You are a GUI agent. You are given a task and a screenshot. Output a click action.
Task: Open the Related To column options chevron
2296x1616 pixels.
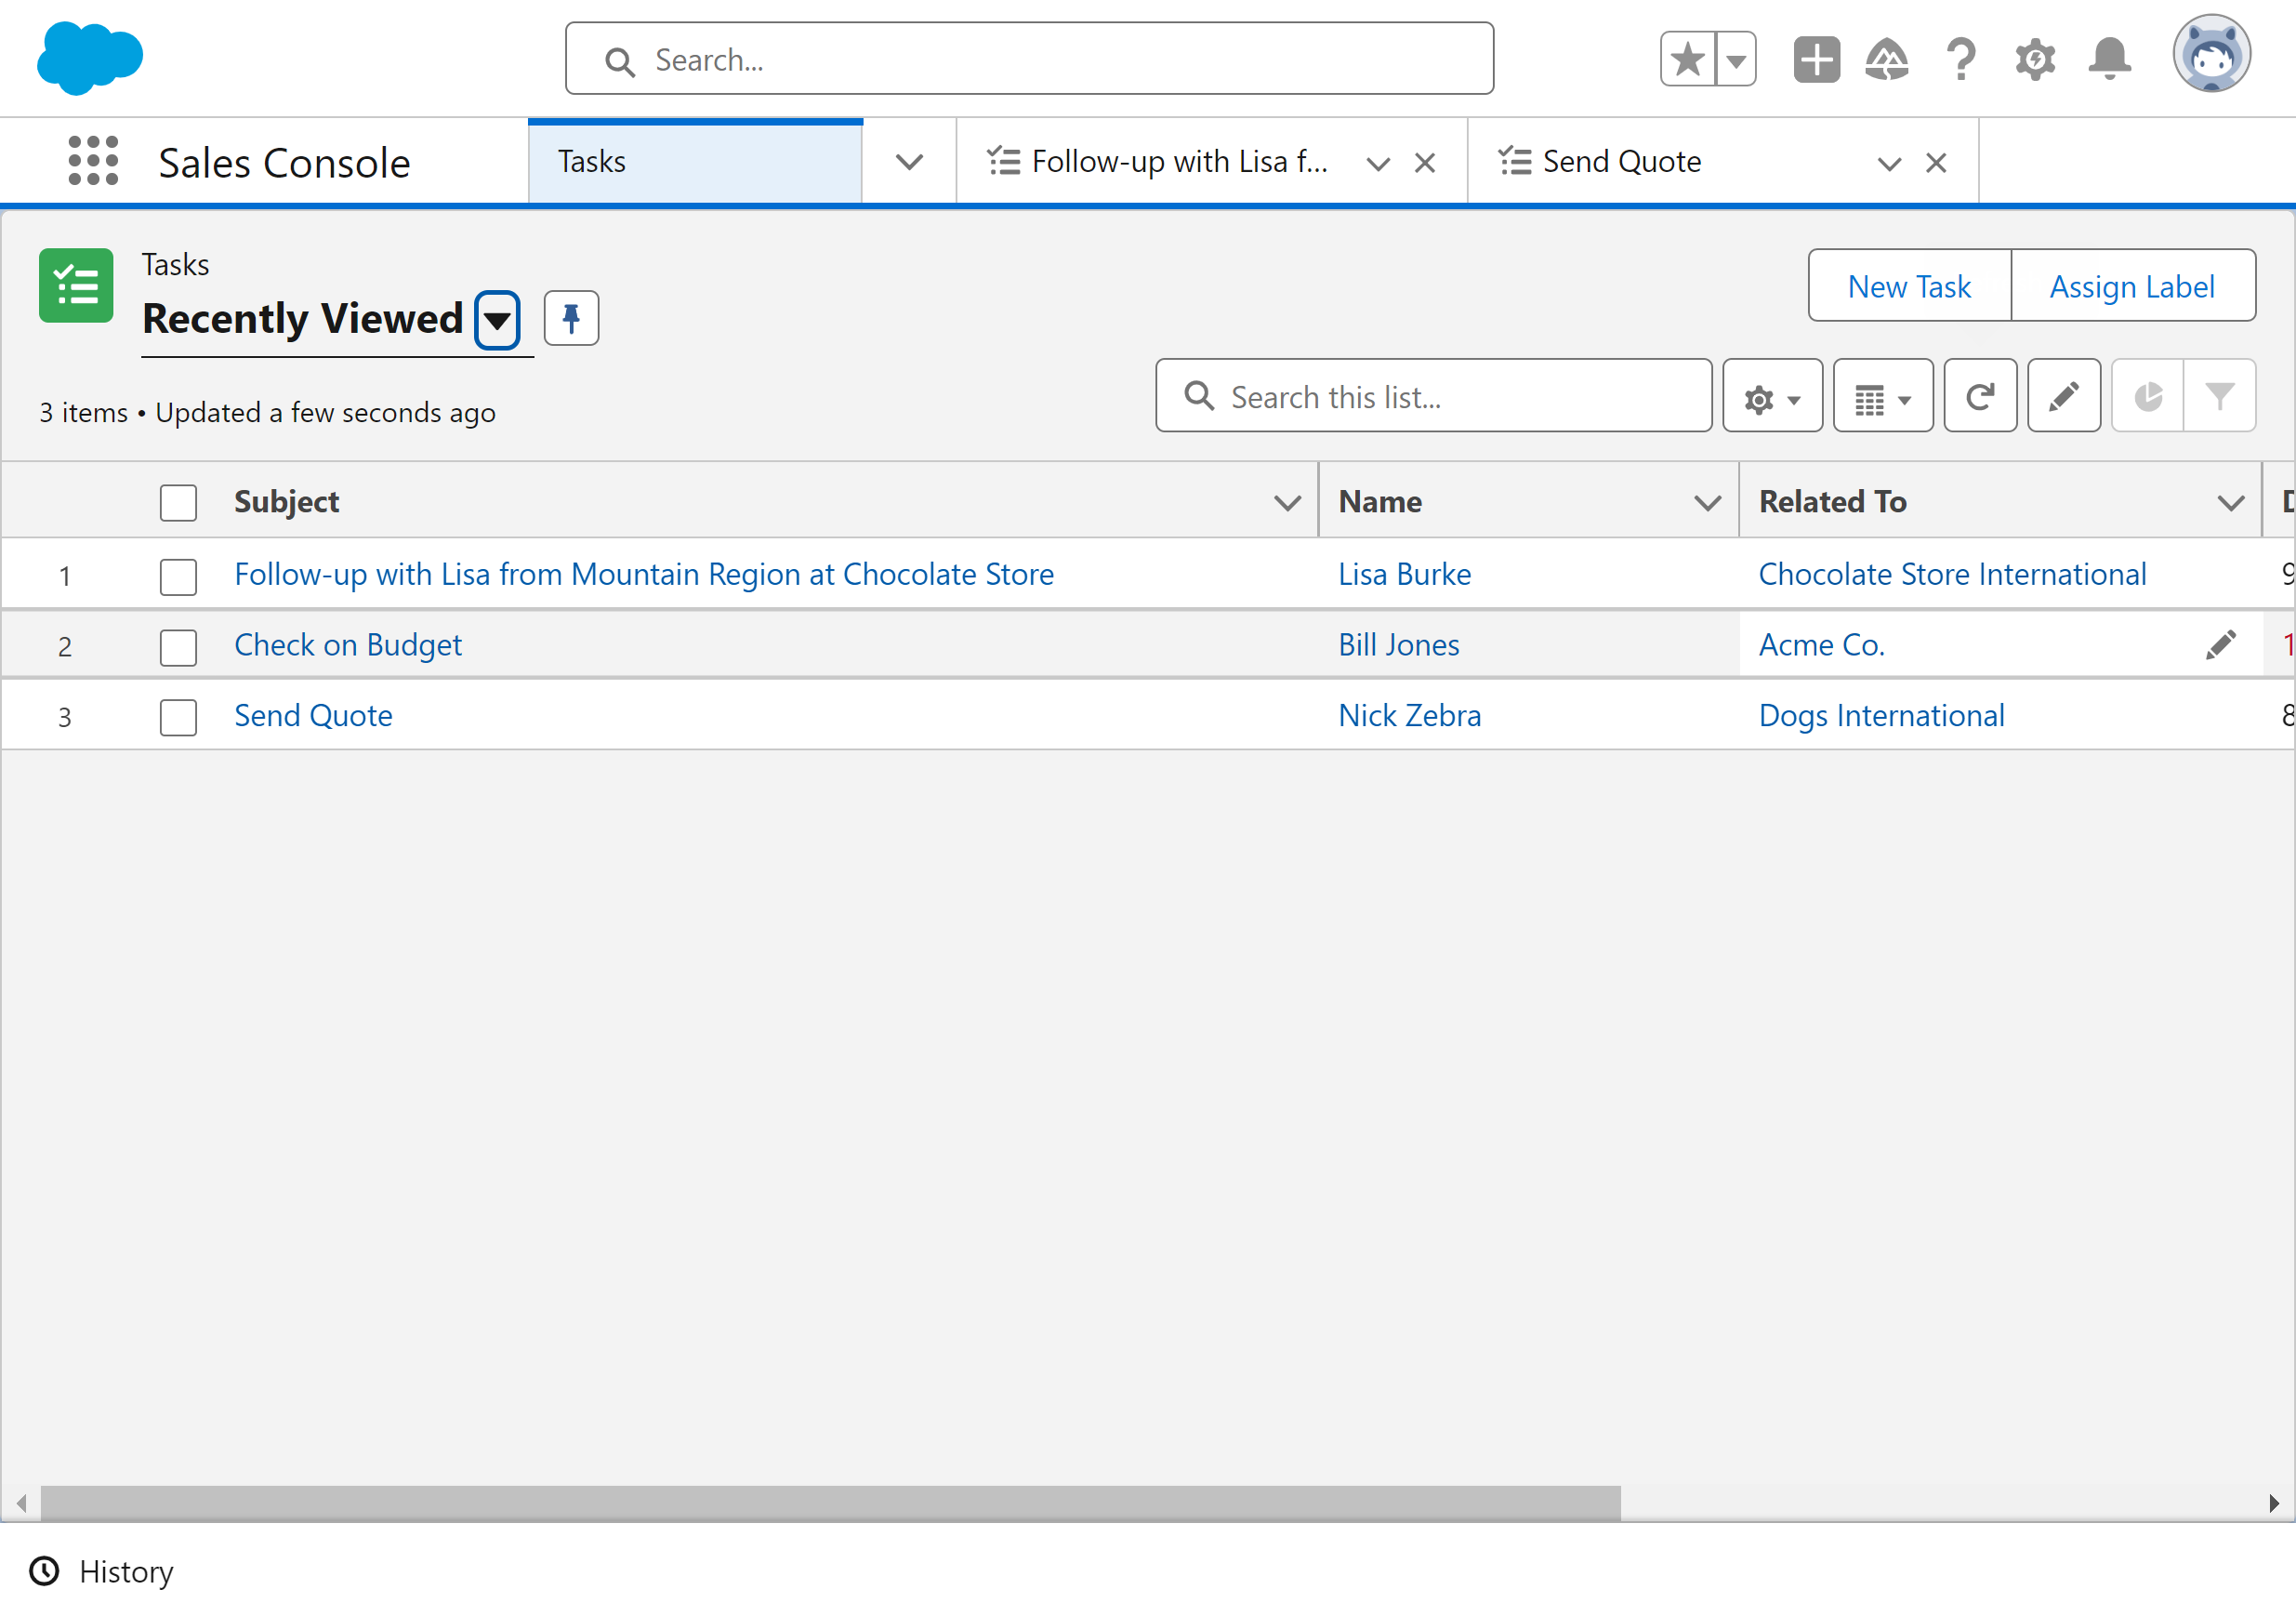[2230, 502]
